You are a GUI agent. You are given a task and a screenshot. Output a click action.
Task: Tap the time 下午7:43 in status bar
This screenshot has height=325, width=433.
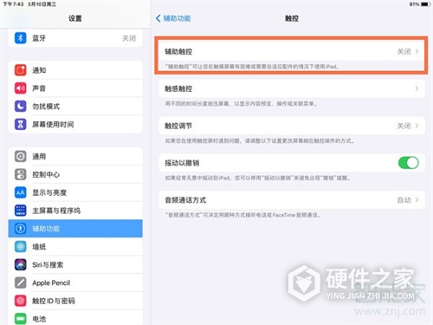(x=13, y=4)
